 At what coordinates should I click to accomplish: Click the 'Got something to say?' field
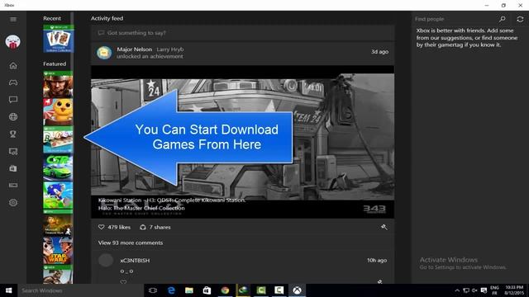[x=242, y=33]
